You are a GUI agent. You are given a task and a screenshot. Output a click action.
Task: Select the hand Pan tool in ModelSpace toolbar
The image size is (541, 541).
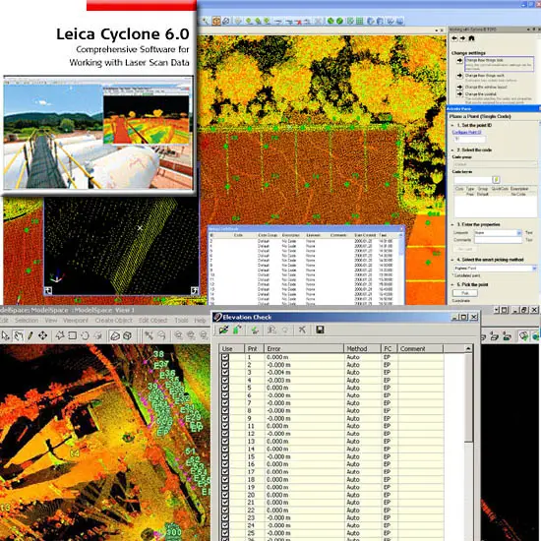(18, 335)
